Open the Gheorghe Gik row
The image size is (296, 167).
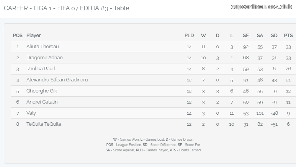153,91
